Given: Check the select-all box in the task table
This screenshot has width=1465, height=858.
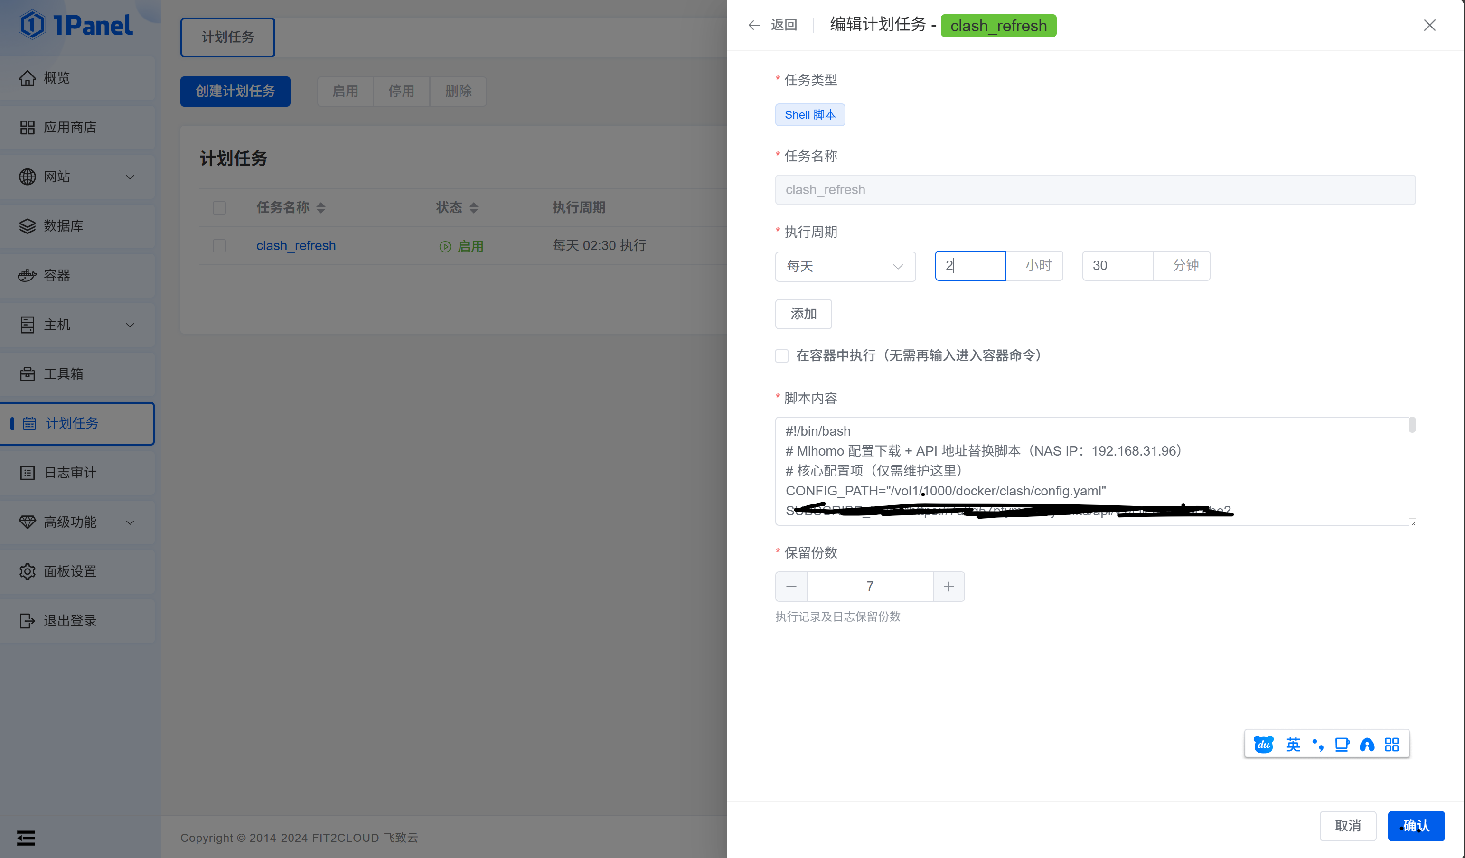Looking at the screenshot, I should point(219,207).
